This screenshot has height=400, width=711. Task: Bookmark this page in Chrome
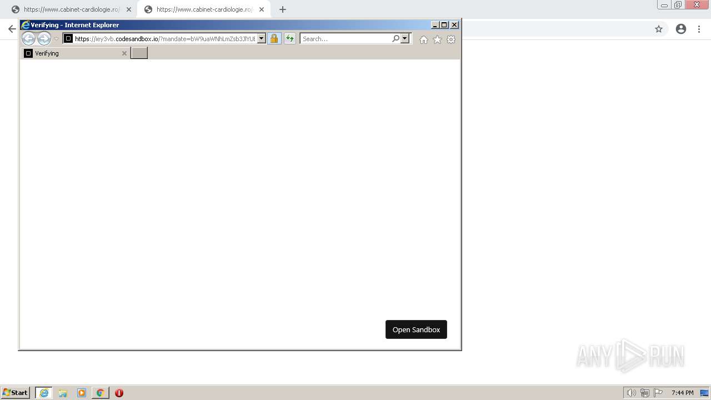(659, 29)
